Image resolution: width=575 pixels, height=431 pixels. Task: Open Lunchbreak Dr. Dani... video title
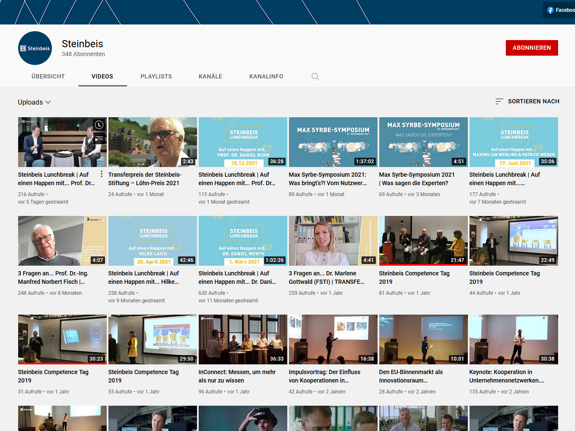coord(237,277)
